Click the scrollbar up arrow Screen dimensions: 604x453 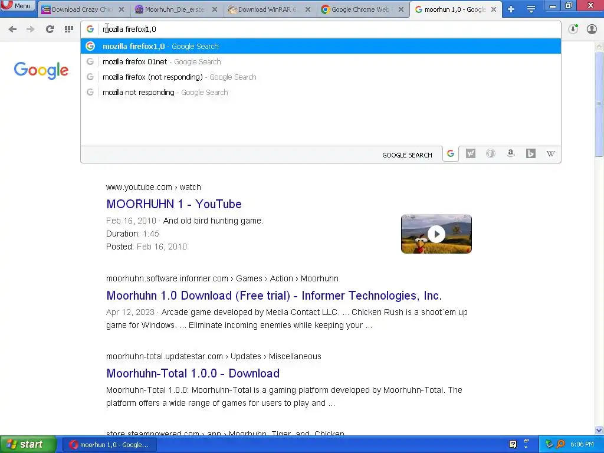click(599, 47)
